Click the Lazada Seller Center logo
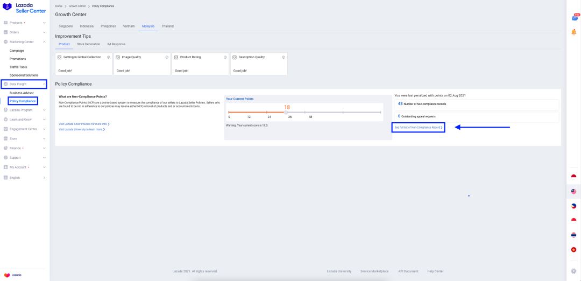The height and width of the screenshot is (281, 581). [x=24, y=8]
